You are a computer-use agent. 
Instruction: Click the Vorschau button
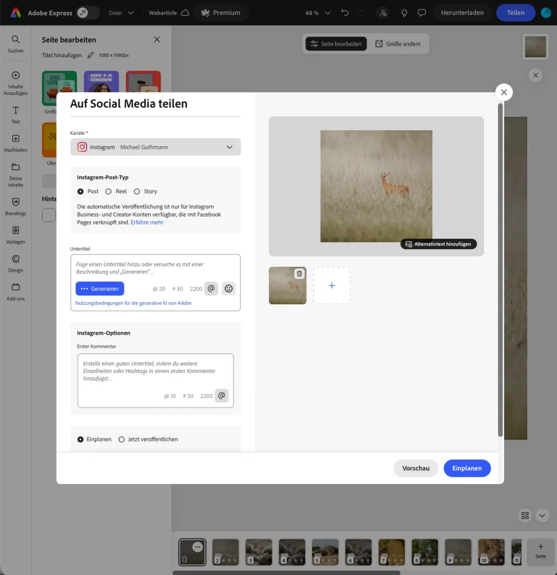tap(416, 468)
